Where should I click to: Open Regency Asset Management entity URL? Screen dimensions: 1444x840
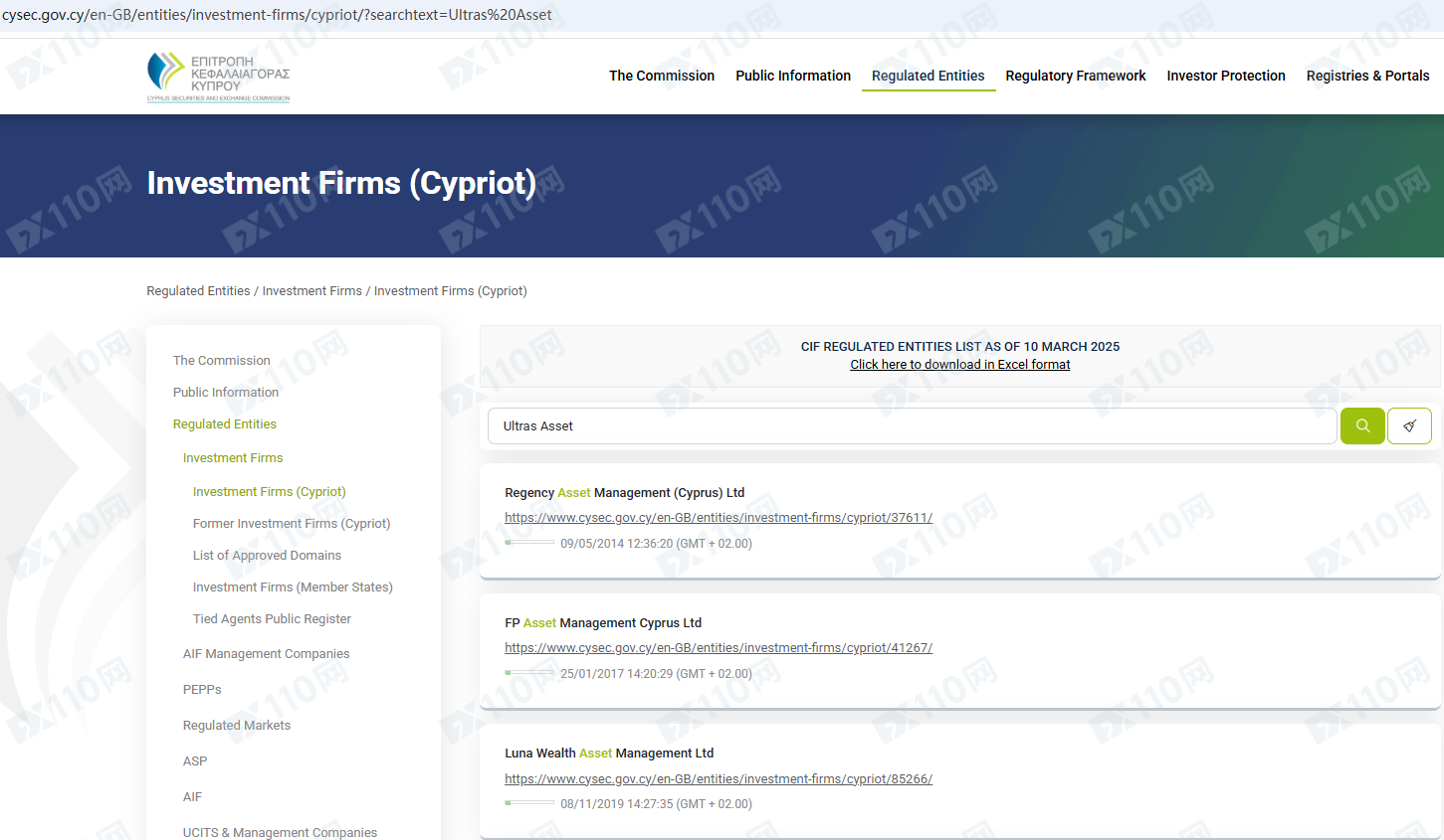718,518
